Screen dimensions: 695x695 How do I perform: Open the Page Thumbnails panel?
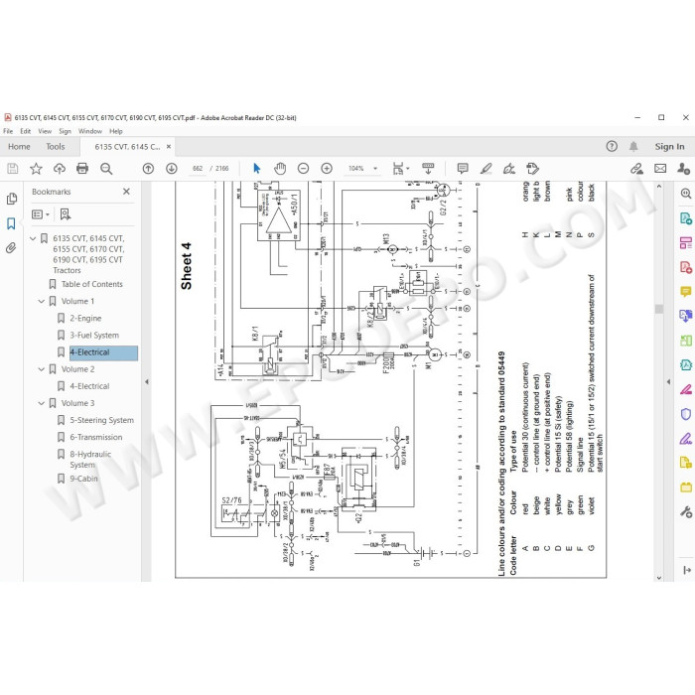(12, 199)
